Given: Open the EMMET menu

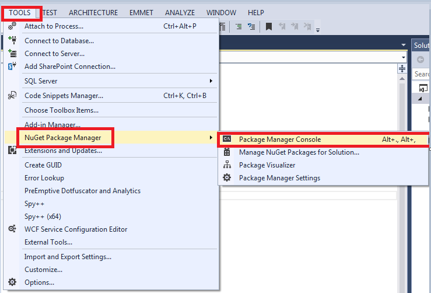Looking at the screenshot, I should click(141, 13).
